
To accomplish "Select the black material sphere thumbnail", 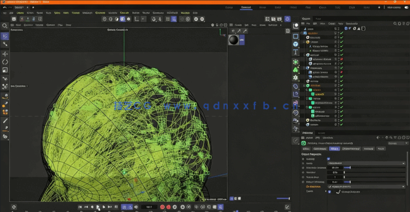I will (234, 40).
